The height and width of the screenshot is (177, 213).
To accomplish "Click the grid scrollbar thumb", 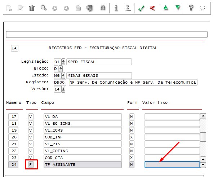I will 203,137.
